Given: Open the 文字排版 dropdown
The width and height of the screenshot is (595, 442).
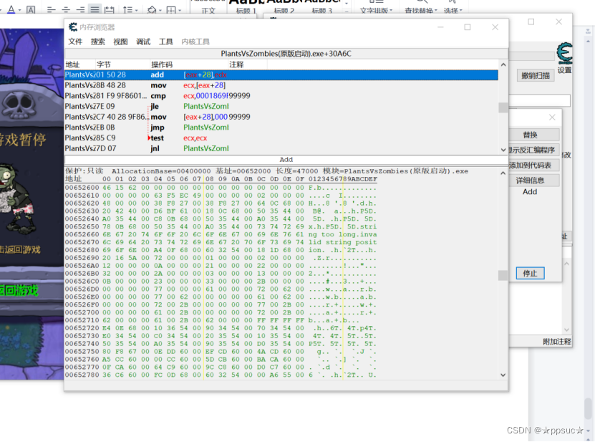Looking at the screenshot, I should 376,10.
